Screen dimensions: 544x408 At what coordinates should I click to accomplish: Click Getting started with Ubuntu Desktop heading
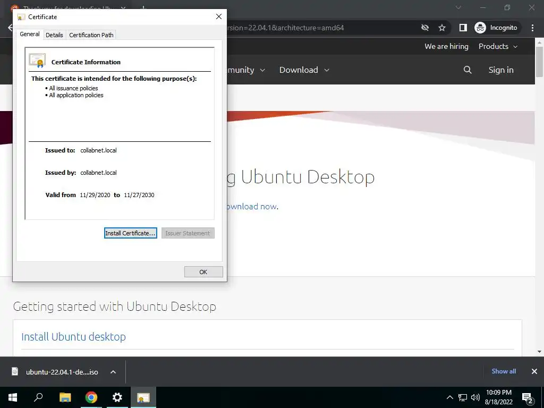click(115, 307)
